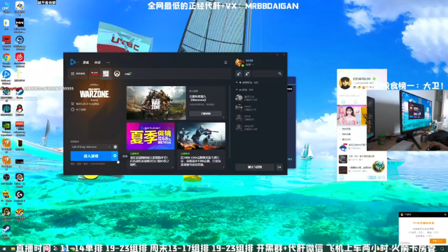This screenshot has width=448, height=252.
Task: Click the patch notes clock link
Action: (x=78, y=109)
